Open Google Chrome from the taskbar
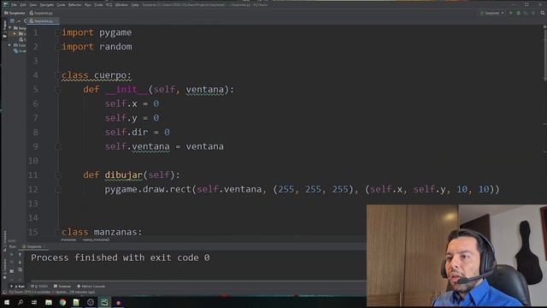 click(x=62, y=302)
